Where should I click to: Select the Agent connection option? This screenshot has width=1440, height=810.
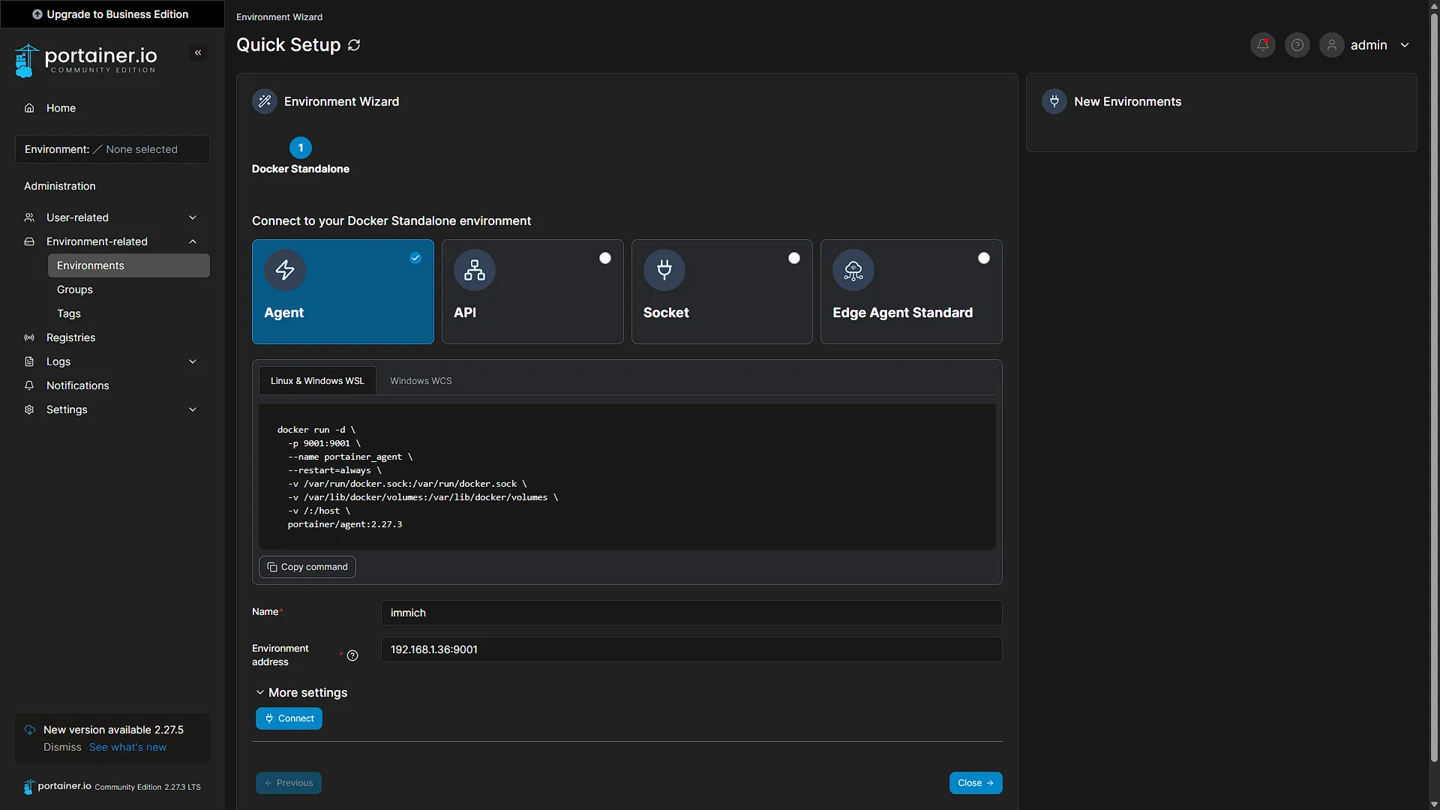coord(343,292)
